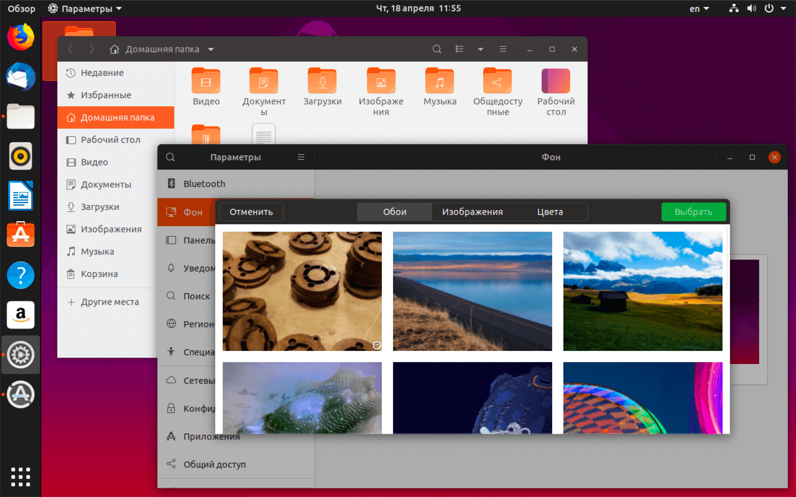This screenshot has width=796, height=497.
Task: Select Изображения in the Files sidebar
Action: pos(107,229)
